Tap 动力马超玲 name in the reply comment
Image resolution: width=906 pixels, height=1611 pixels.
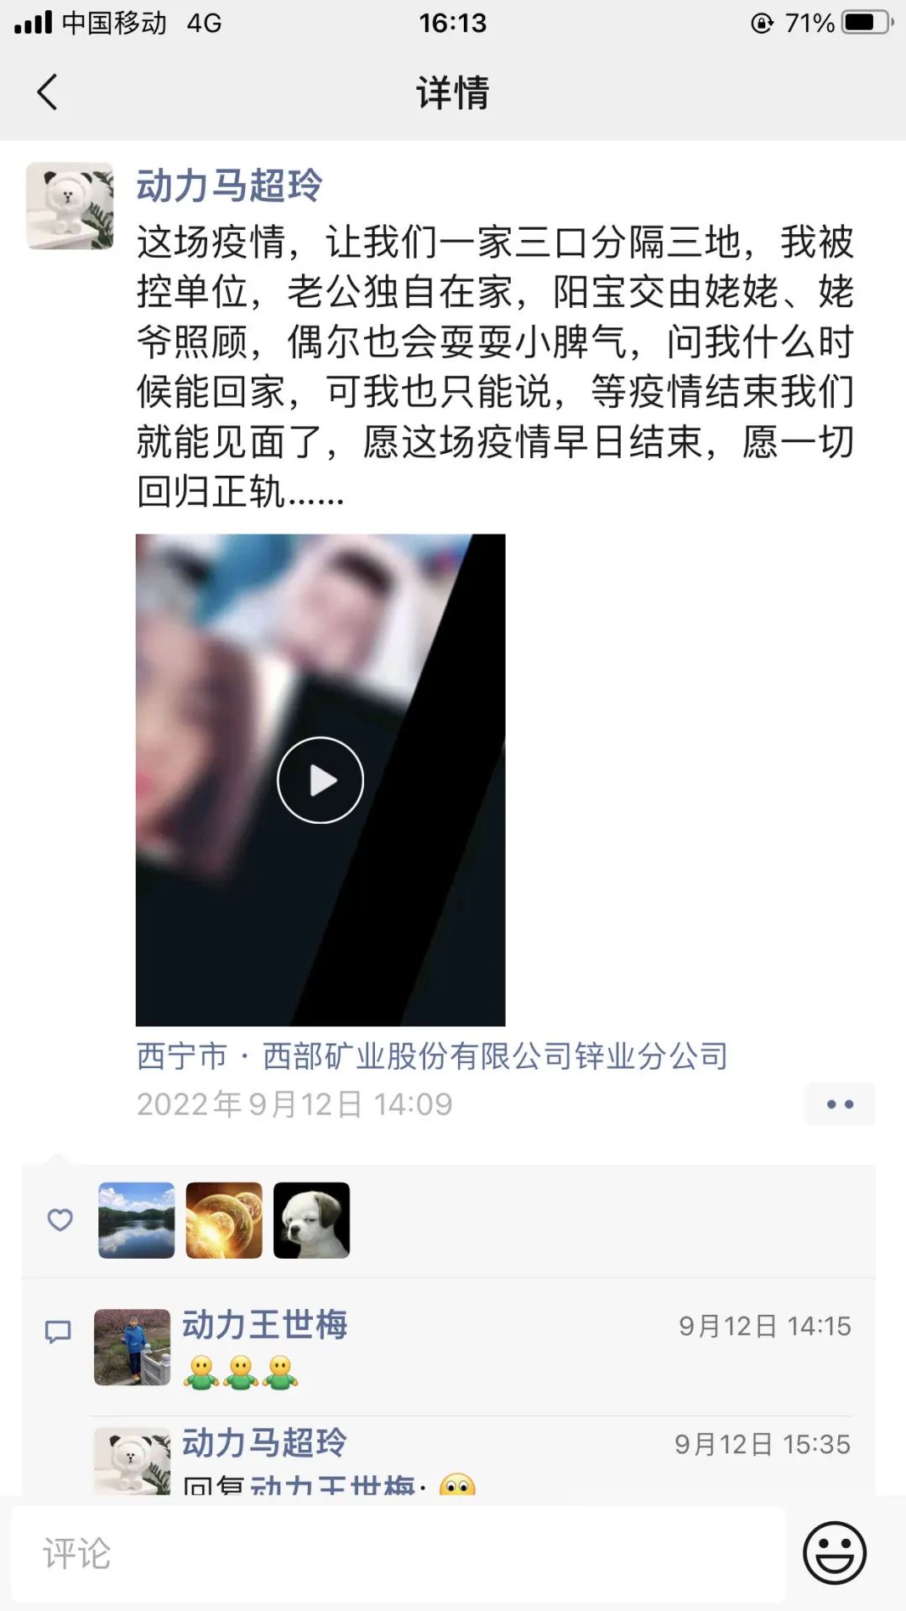pyautogui.click(x=265, y=1443)
